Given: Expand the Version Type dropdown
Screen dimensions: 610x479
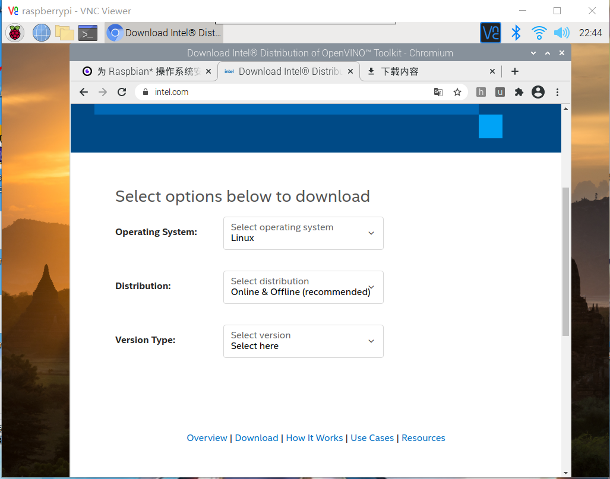Looking at the screenshot, I should point(304,341).
